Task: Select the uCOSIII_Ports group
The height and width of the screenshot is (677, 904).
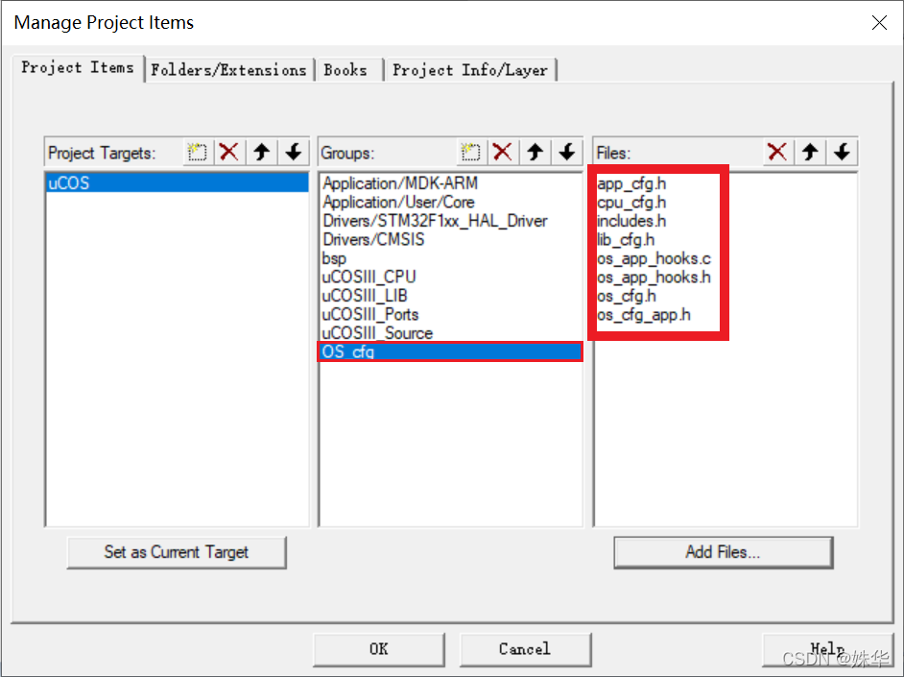Action: click(450, 314)
